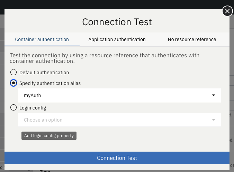This screenshot has height=172, width=234.
Task: Open the 'Choose an option' login config dropdown
Action: coord(114,120)
